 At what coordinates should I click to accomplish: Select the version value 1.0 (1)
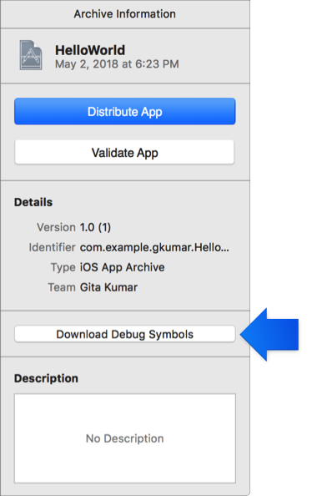click(x=95, y=227)
